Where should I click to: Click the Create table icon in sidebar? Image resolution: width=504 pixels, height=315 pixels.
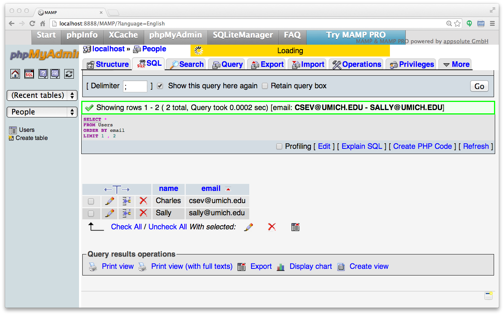pos(11,138)
